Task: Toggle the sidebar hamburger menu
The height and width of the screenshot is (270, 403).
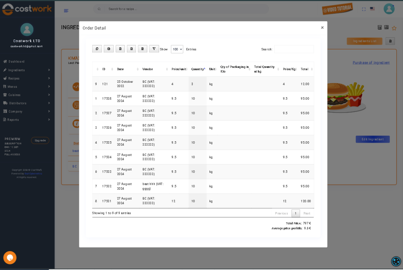Action: [x=66, y=11]
